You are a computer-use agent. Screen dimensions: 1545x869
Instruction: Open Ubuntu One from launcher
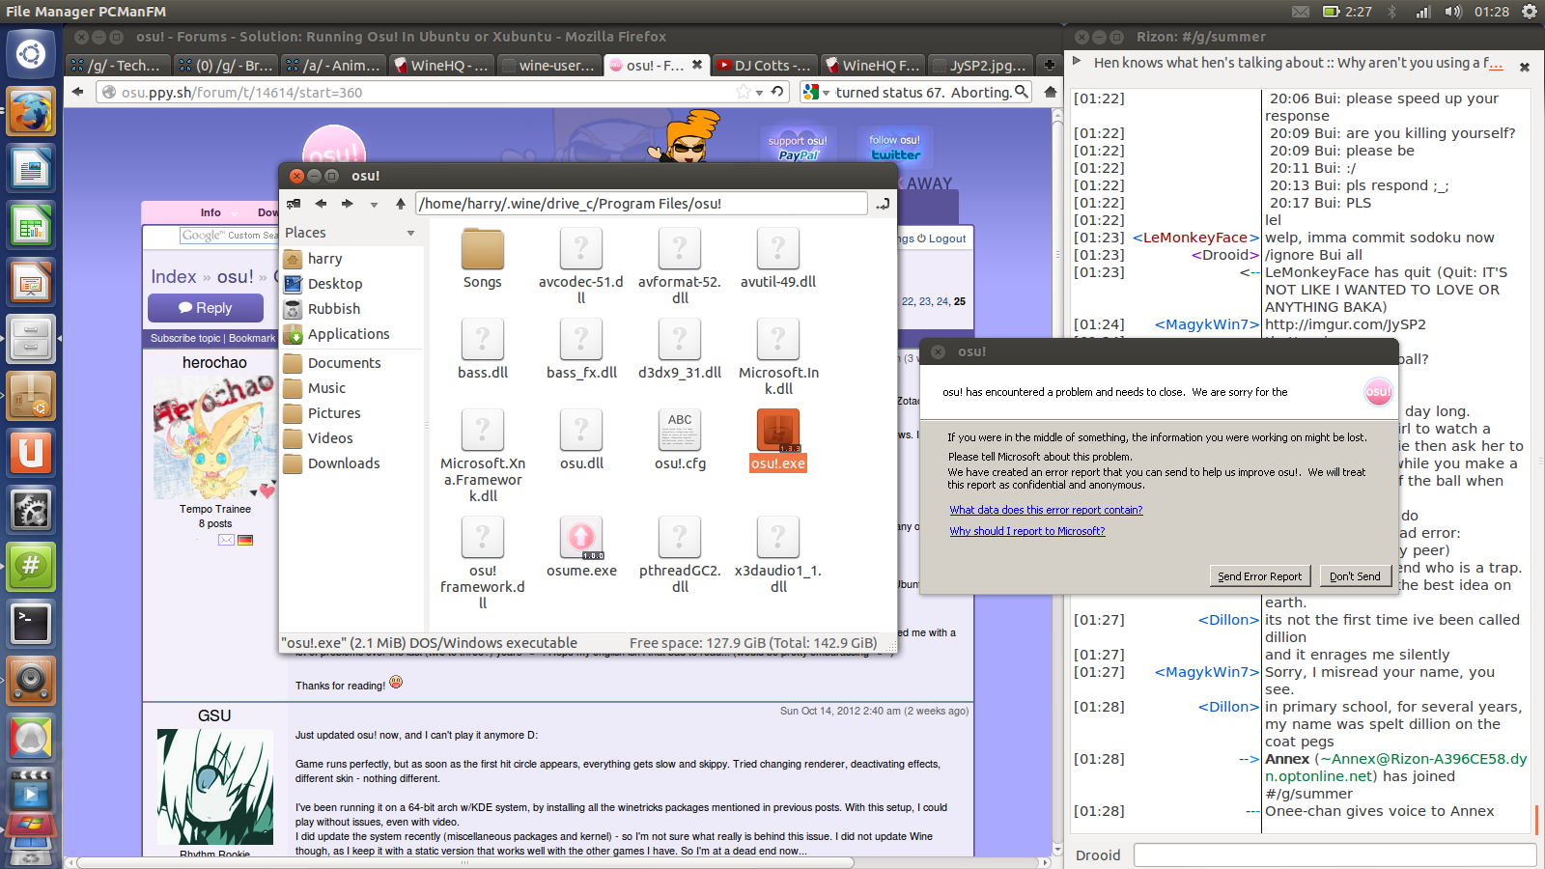coord(31,453)
